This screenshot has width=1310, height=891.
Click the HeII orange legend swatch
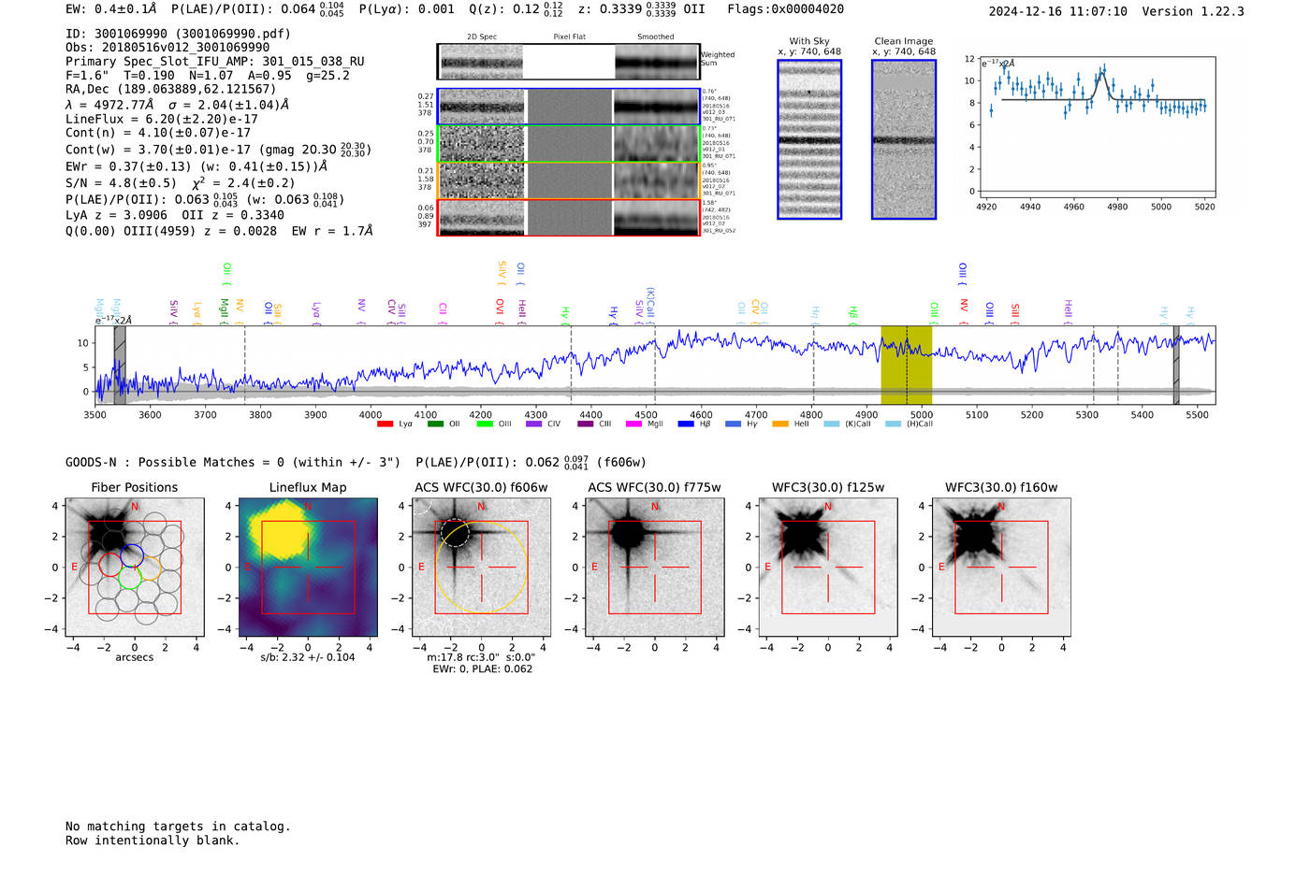tap(780, 424)
